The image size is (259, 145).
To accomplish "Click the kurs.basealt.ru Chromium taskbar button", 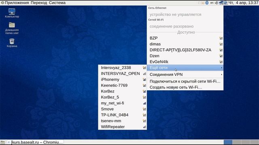I will tap(35, 142).
